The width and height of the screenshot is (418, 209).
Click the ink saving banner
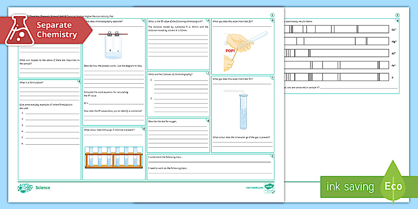coord(350,186)
